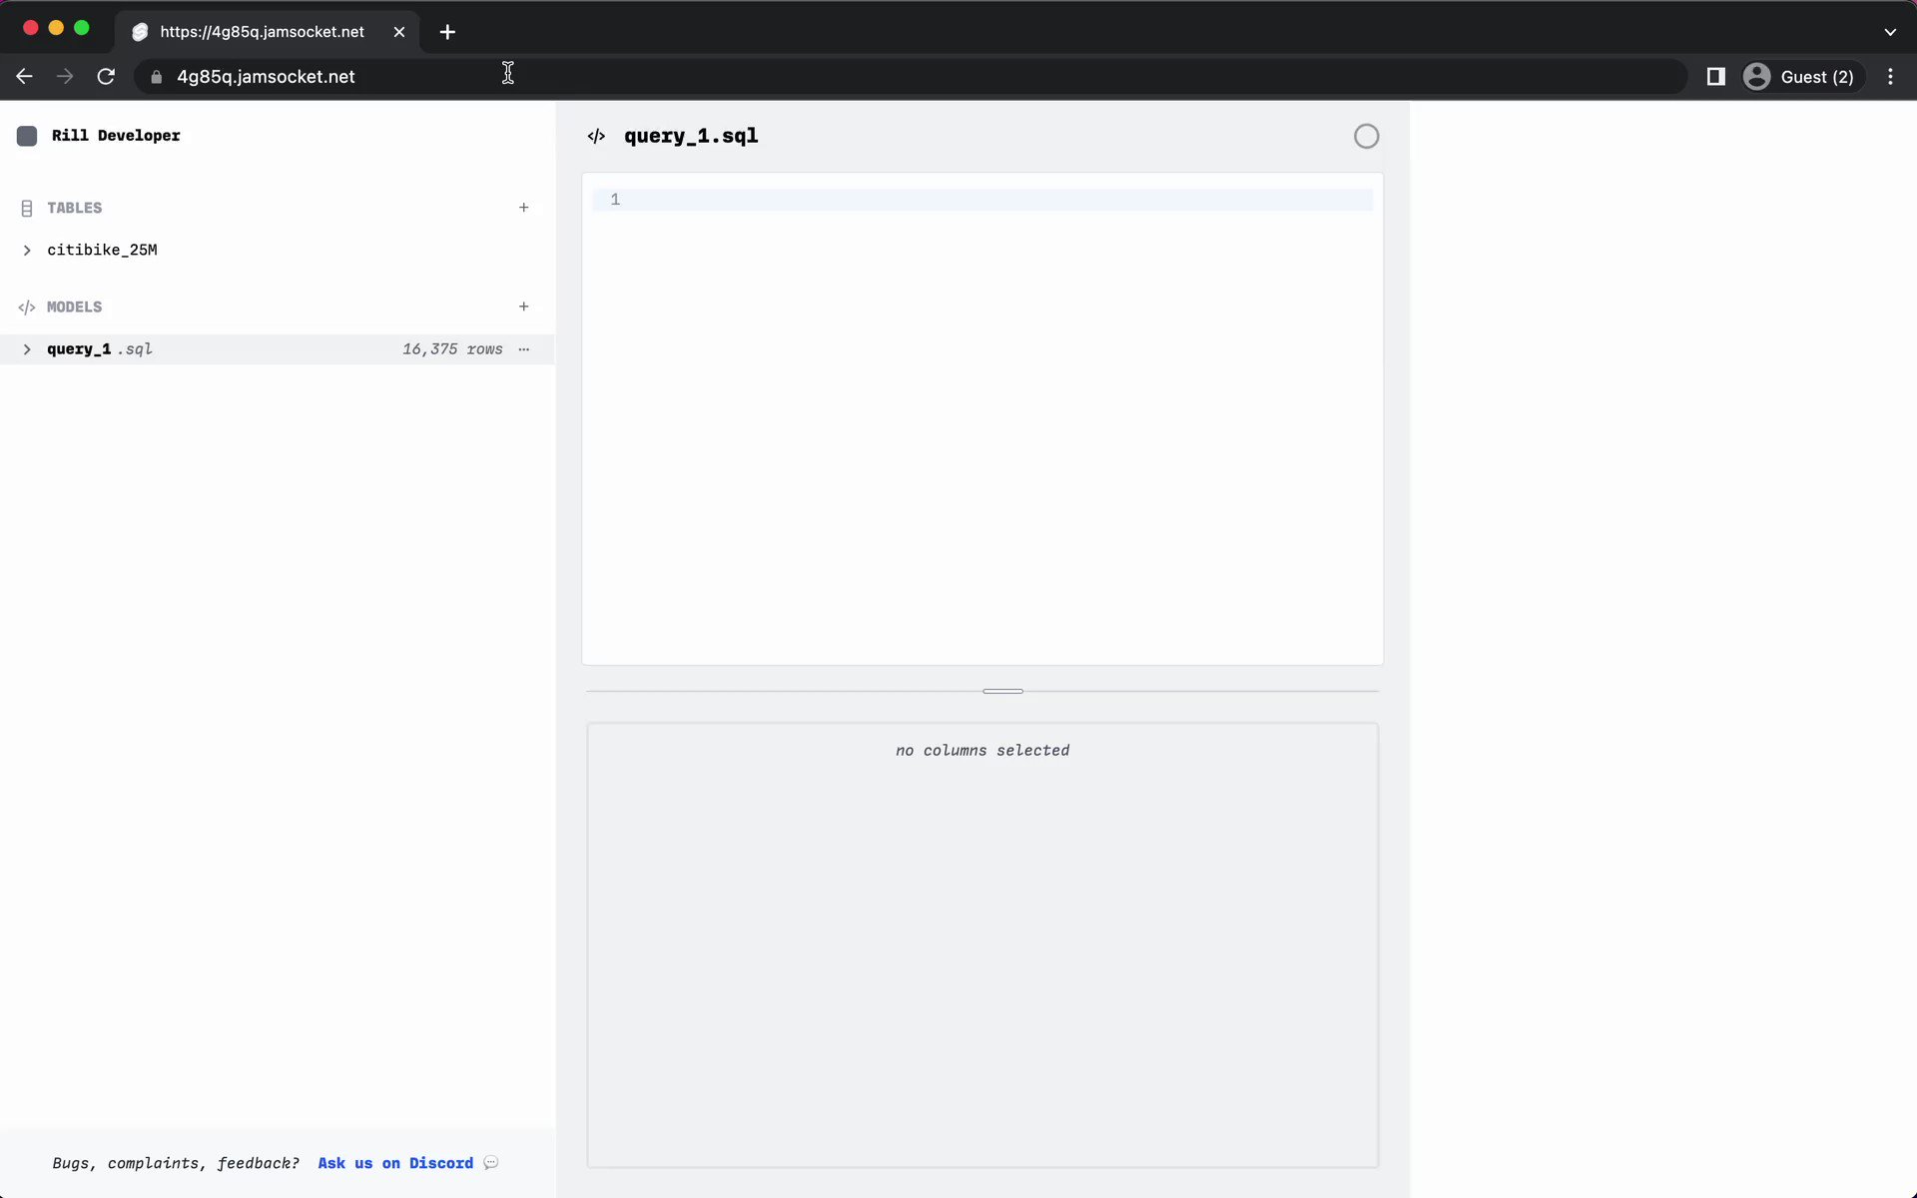Click the code icon beside query_1.sql title
Screen dimensions: 1917x1198
tap(596, 136)
